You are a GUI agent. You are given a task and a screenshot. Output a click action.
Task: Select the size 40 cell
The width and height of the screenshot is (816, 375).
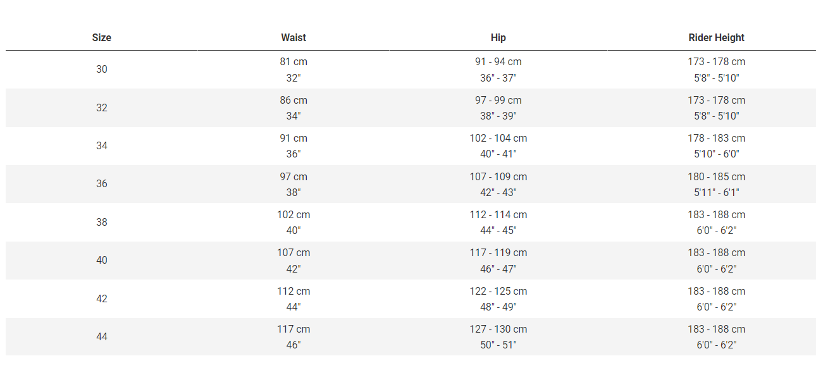(x=102, y=260)
